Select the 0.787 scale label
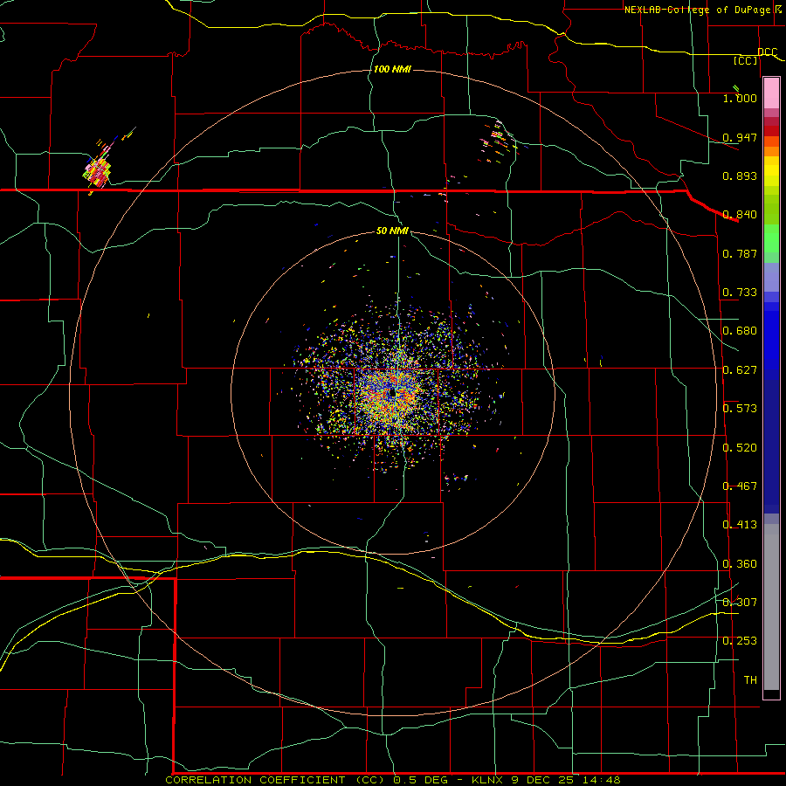The width and height of the screenshot is (786, 786). (740, 253)
